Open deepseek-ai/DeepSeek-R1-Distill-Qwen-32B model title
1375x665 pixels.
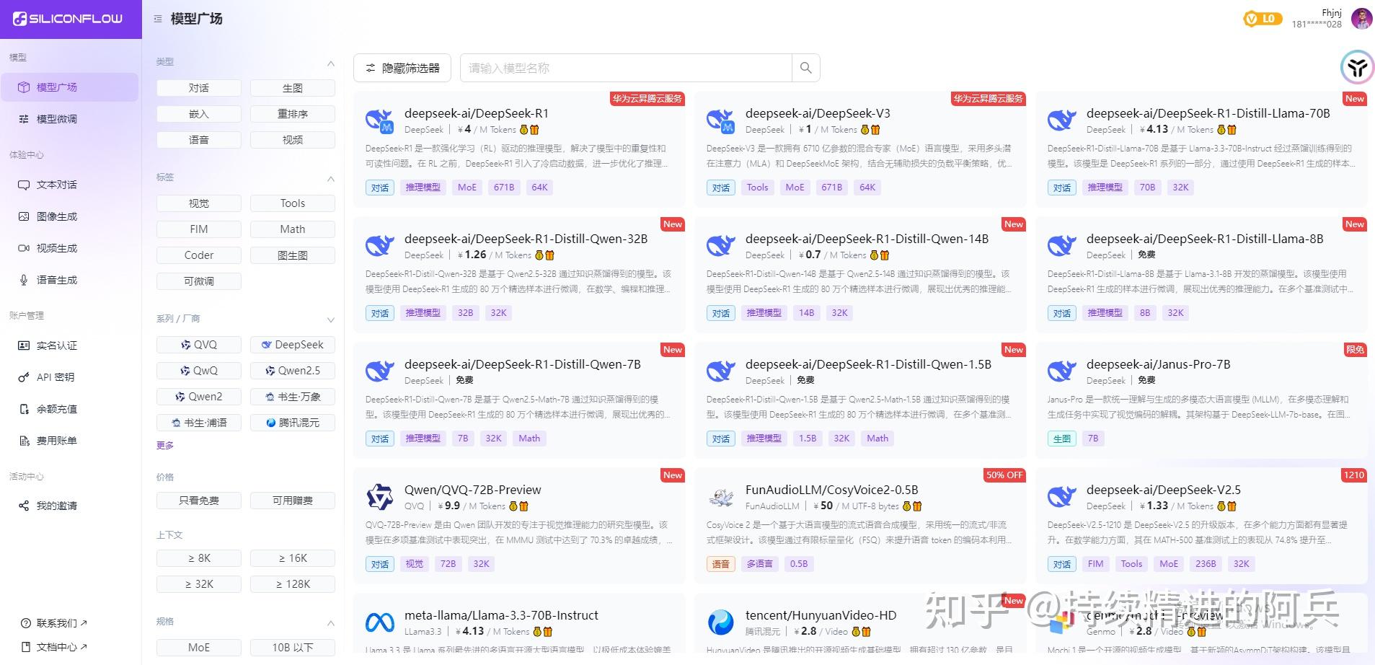[526, 239]
